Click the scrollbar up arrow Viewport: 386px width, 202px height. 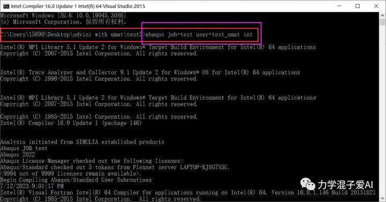(x=382, y=15)
